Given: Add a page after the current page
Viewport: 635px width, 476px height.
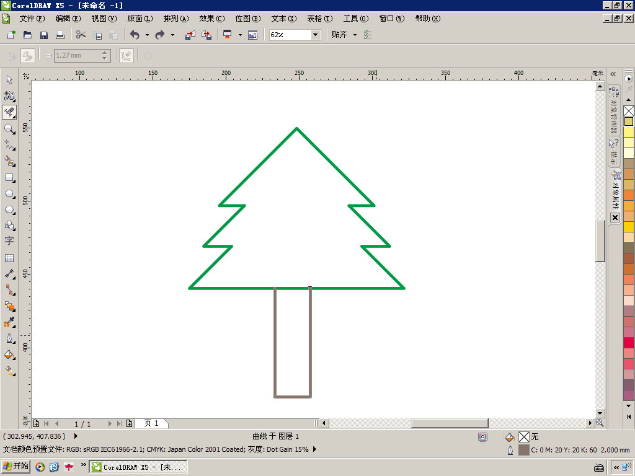Looking at the screenshot, I should pyautogui.click(x=129, y=423).
